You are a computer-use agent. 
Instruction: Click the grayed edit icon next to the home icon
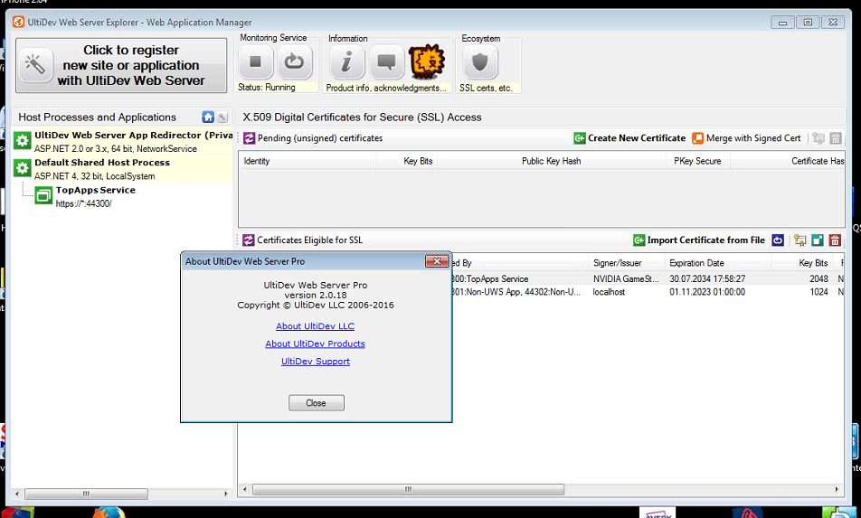(x=222, y=117)
